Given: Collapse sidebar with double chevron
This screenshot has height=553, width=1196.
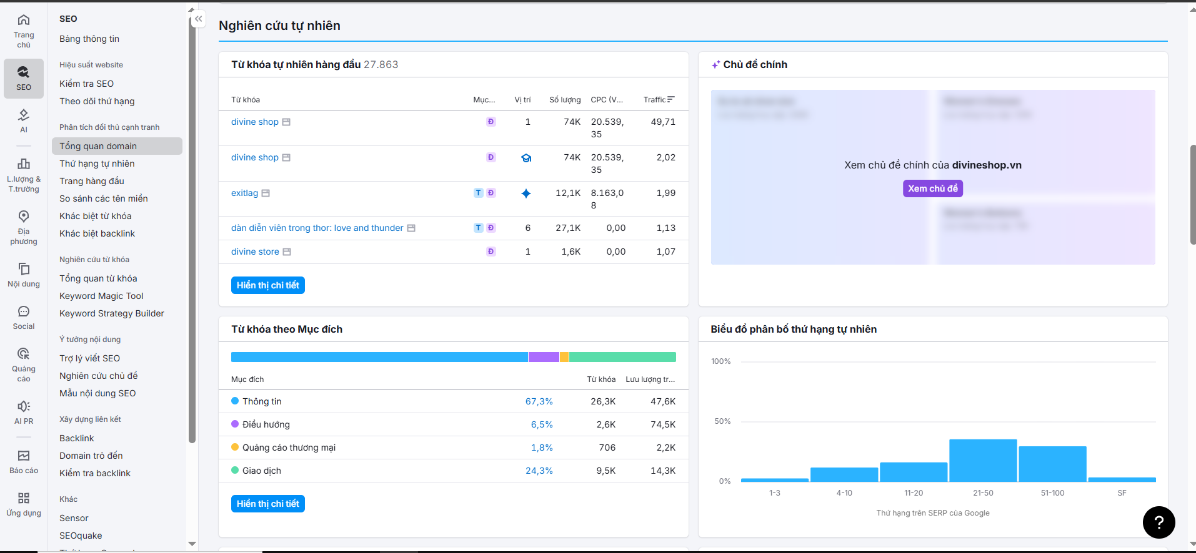Looking at the screenshot, I should click(x=198, y=19).
